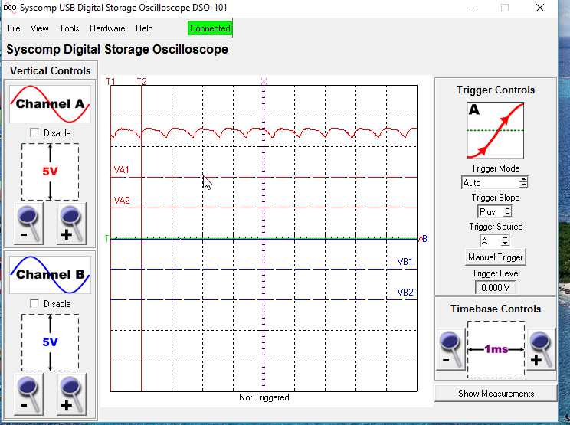Click Trigger Slope up arrow
Screen dimensions: 570x425
pyautogui.click(x=507, y=209)
